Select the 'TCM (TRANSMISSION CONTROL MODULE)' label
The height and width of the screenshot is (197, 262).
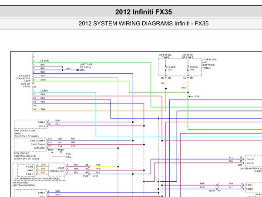click(37, 179)
